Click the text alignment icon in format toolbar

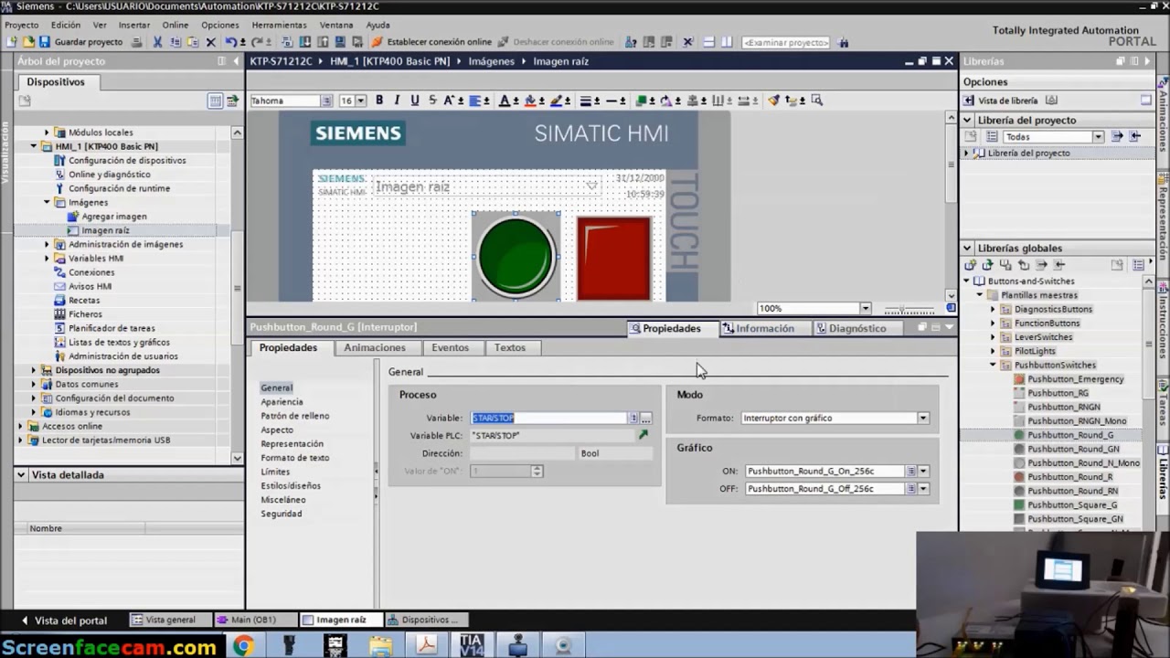click(476, 101)
